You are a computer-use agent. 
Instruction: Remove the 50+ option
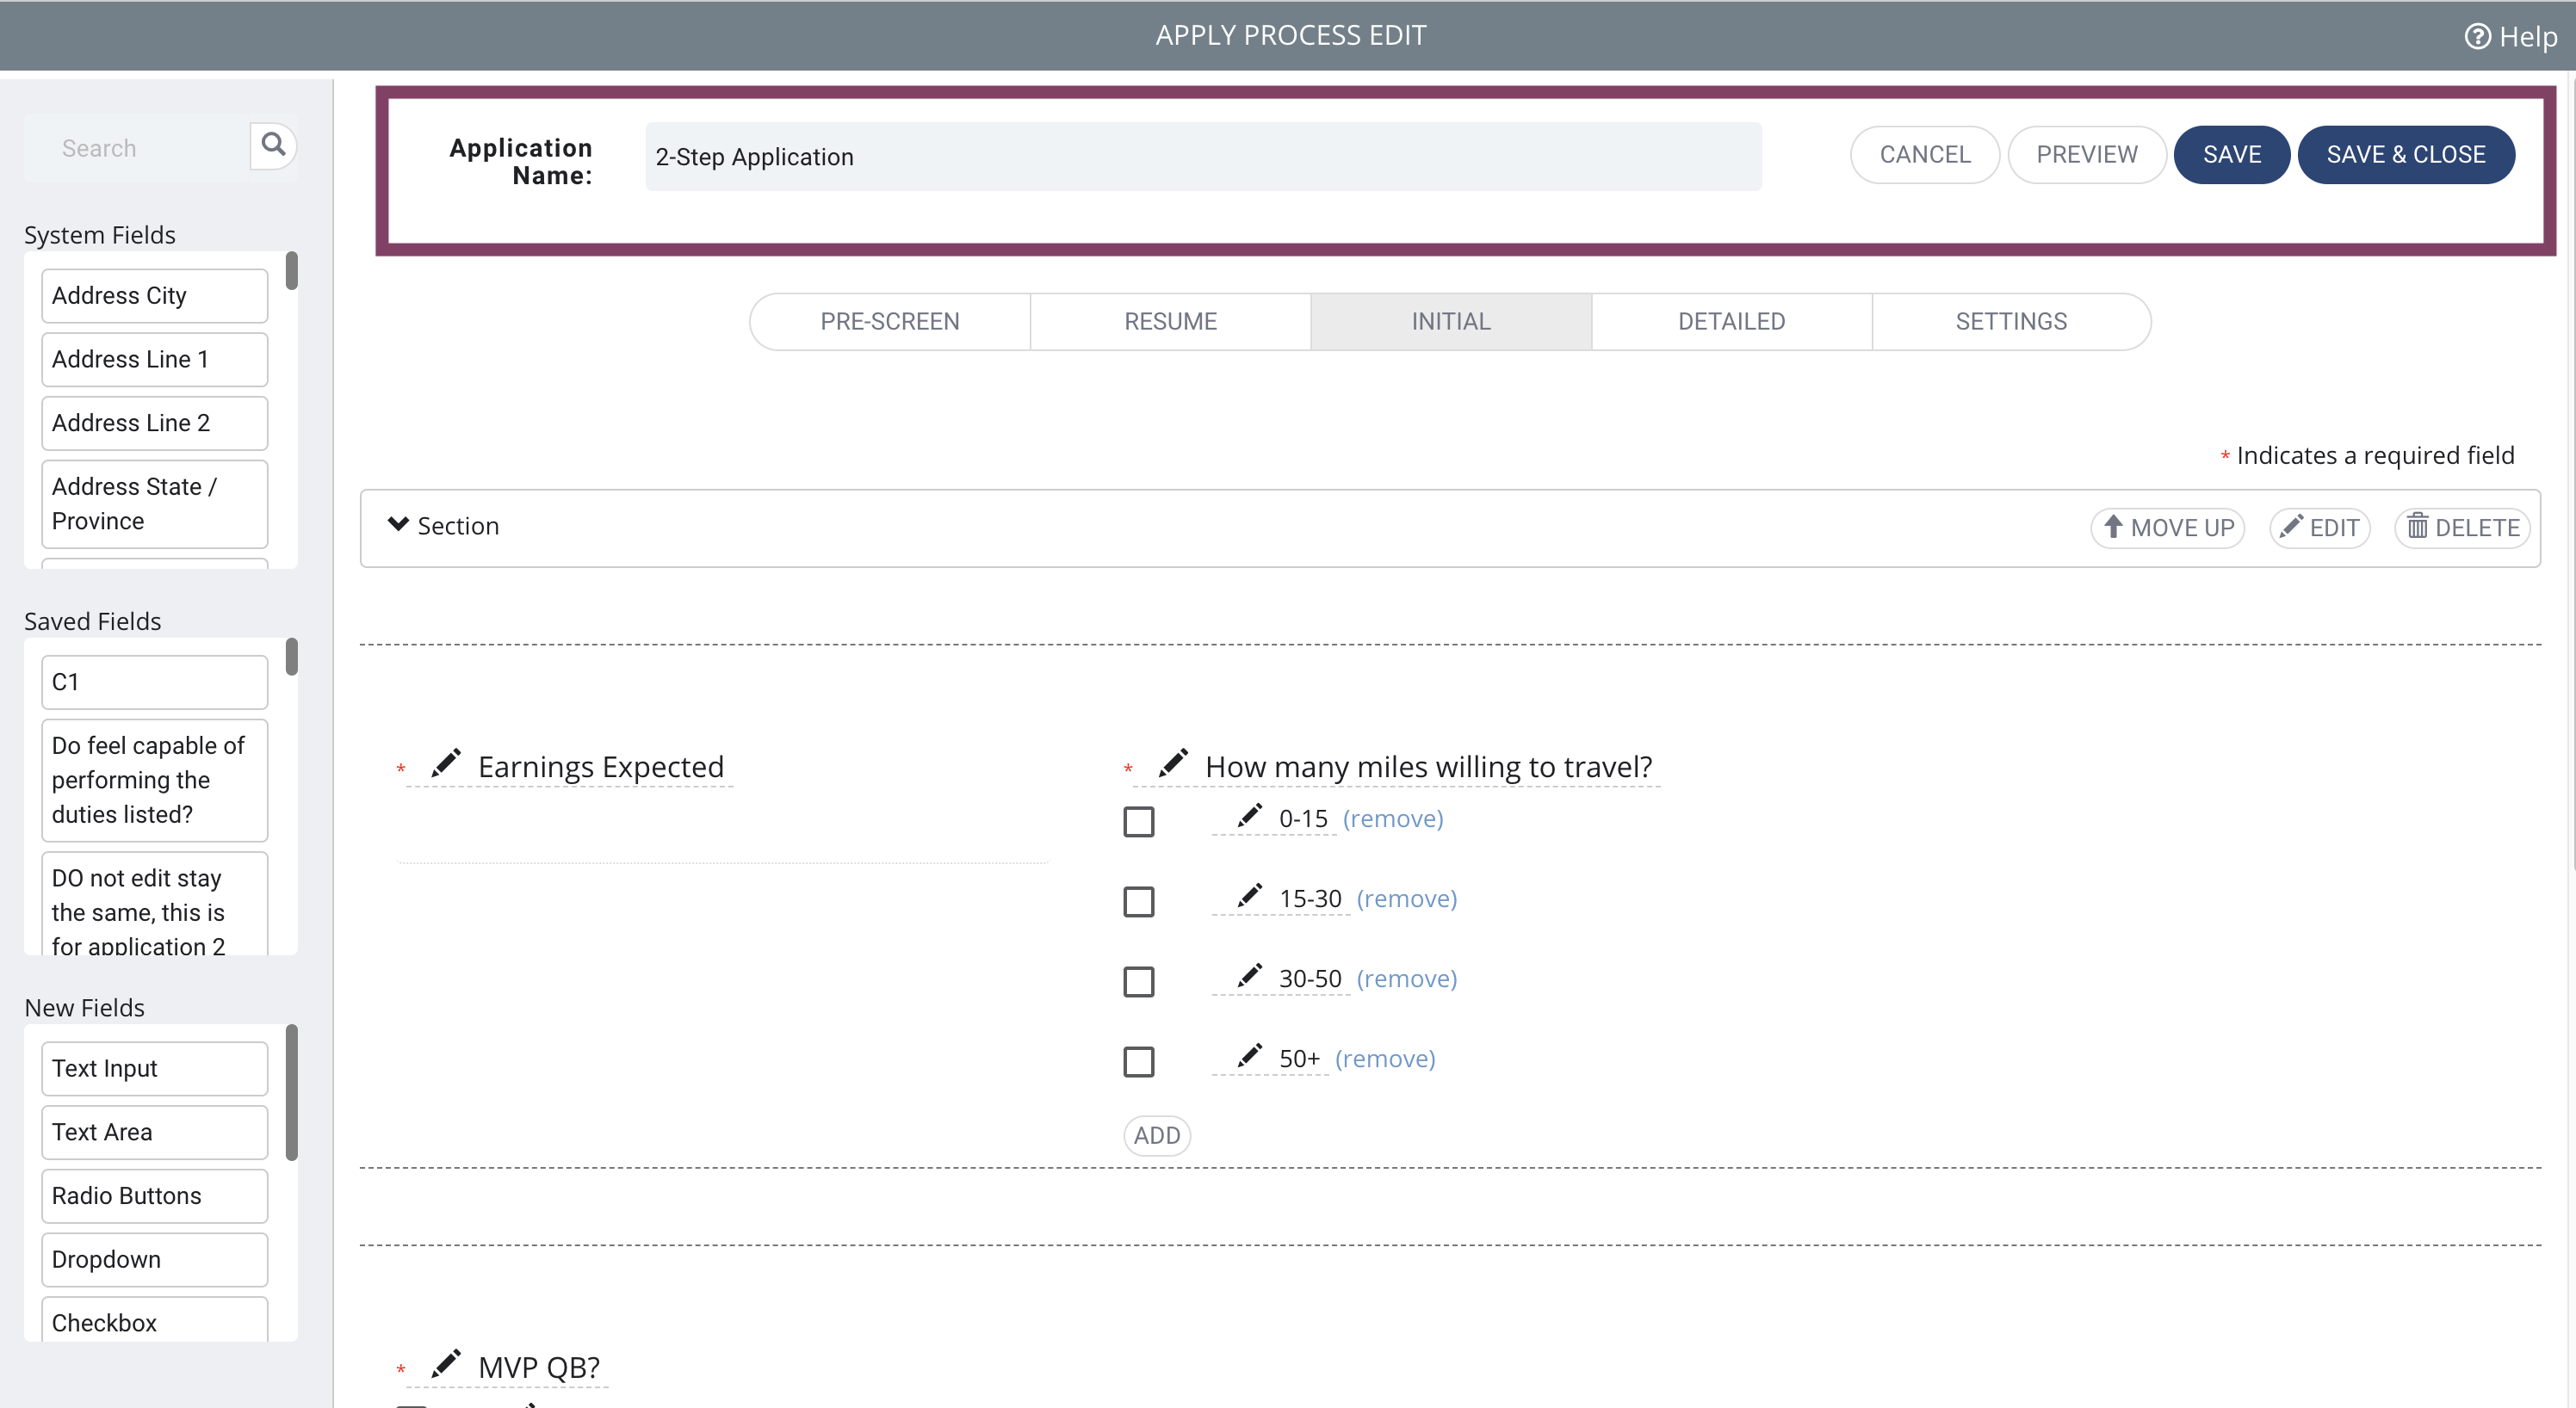[x=1385, y=1059]
